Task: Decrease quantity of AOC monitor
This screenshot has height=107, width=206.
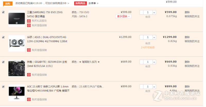Action: [141, 87]
